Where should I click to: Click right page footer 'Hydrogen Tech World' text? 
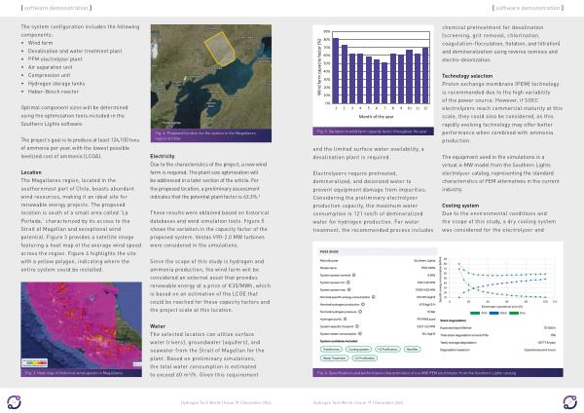[x=358, y=402]
